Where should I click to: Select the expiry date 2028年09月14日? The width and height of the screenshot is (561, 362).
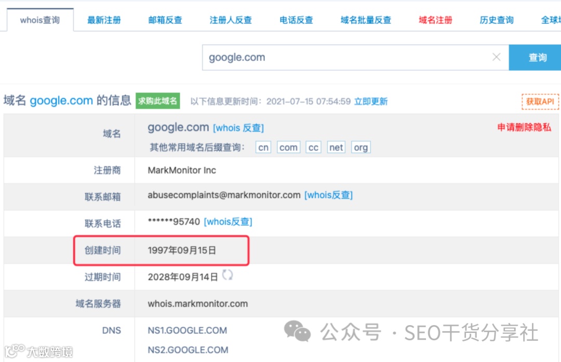coord(183,277)
